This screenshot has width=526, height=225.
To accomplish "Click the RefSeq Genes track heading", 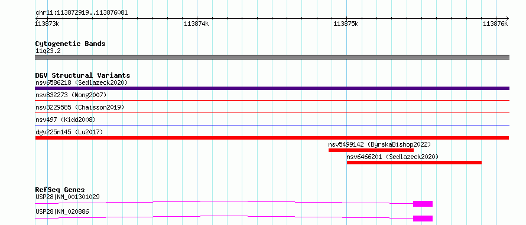I will (x=60, y=190).
